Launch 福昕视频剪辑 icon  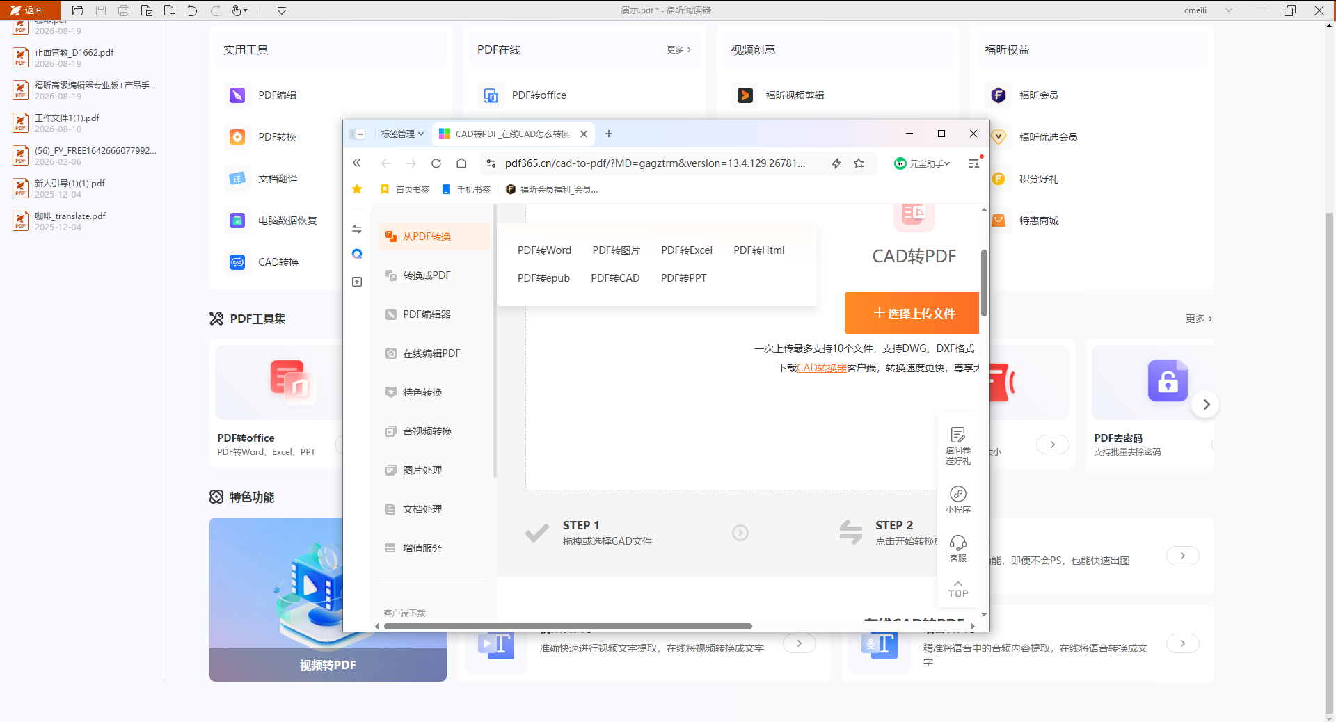pos(745,95)
